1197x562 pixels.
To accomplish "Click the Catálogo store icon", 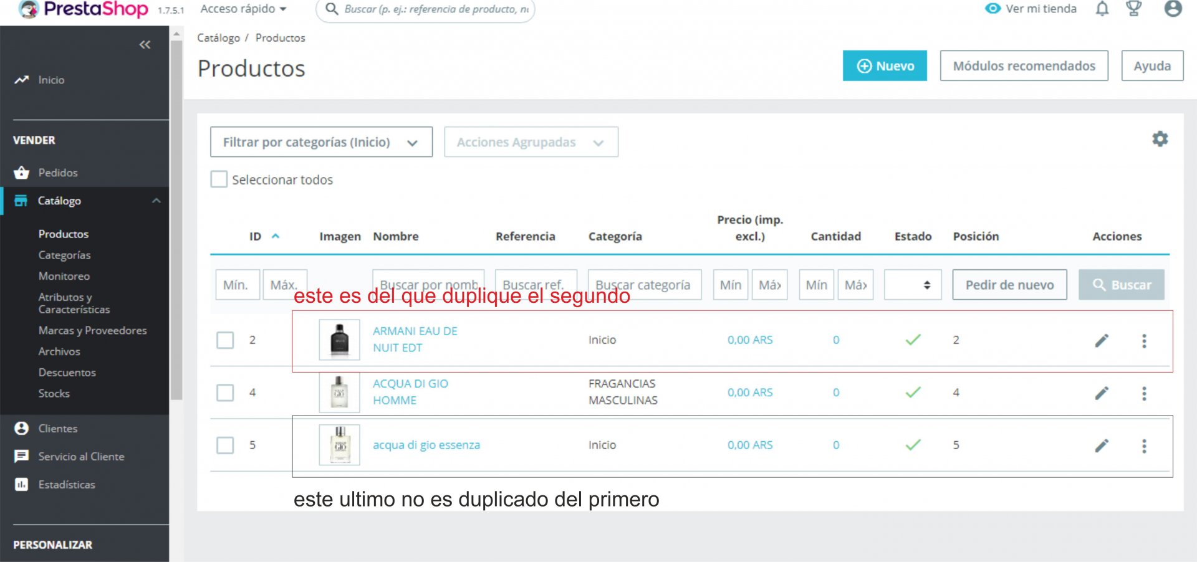I will coord(21,201).
